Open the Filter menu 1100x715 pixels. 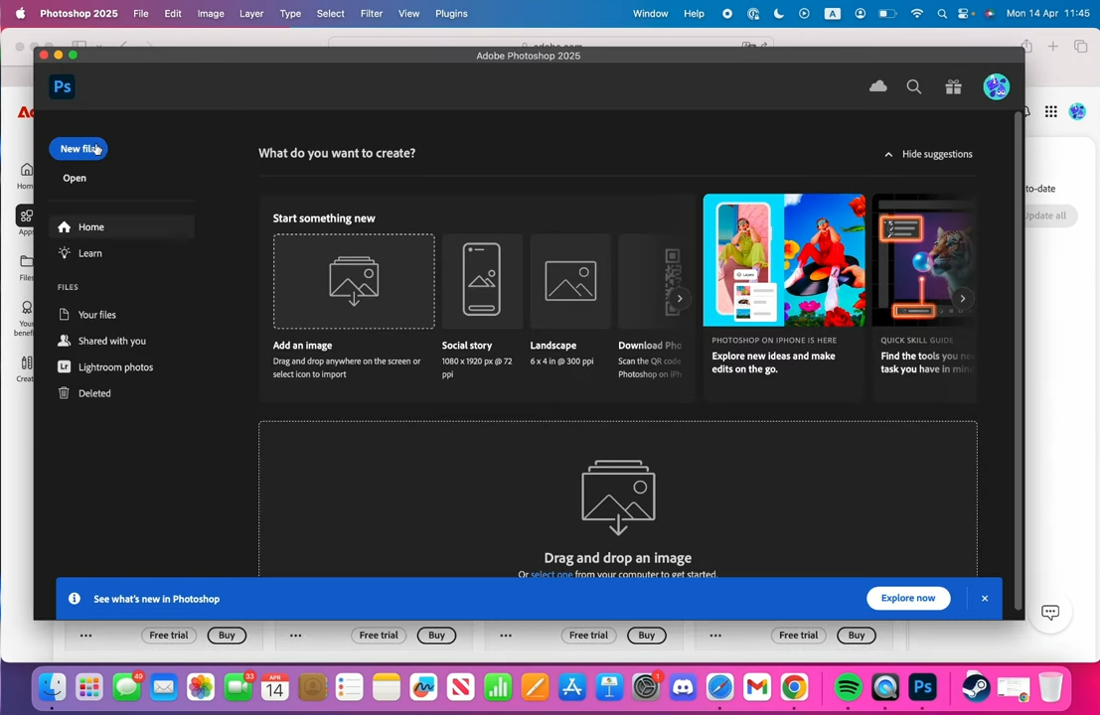tap(372, 14)
